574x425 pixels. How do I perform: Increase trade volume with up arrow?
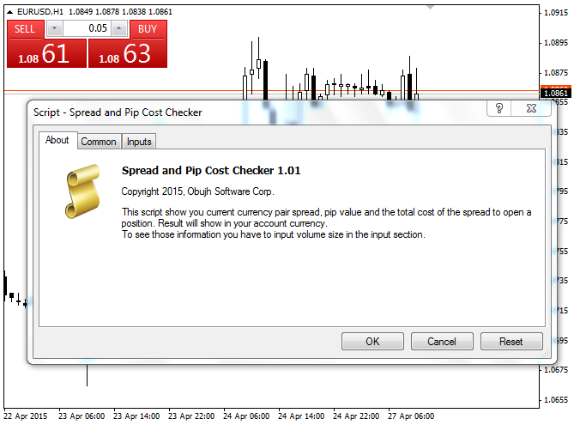(119, 28)
